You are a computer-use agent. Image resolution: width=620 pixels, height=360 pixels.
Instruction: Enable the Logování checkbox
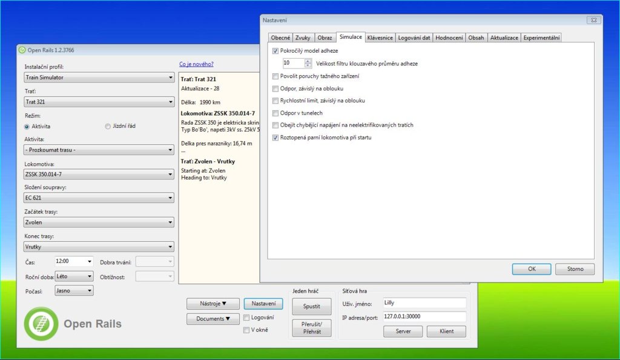pyautogui.click(x=246, y=318)
